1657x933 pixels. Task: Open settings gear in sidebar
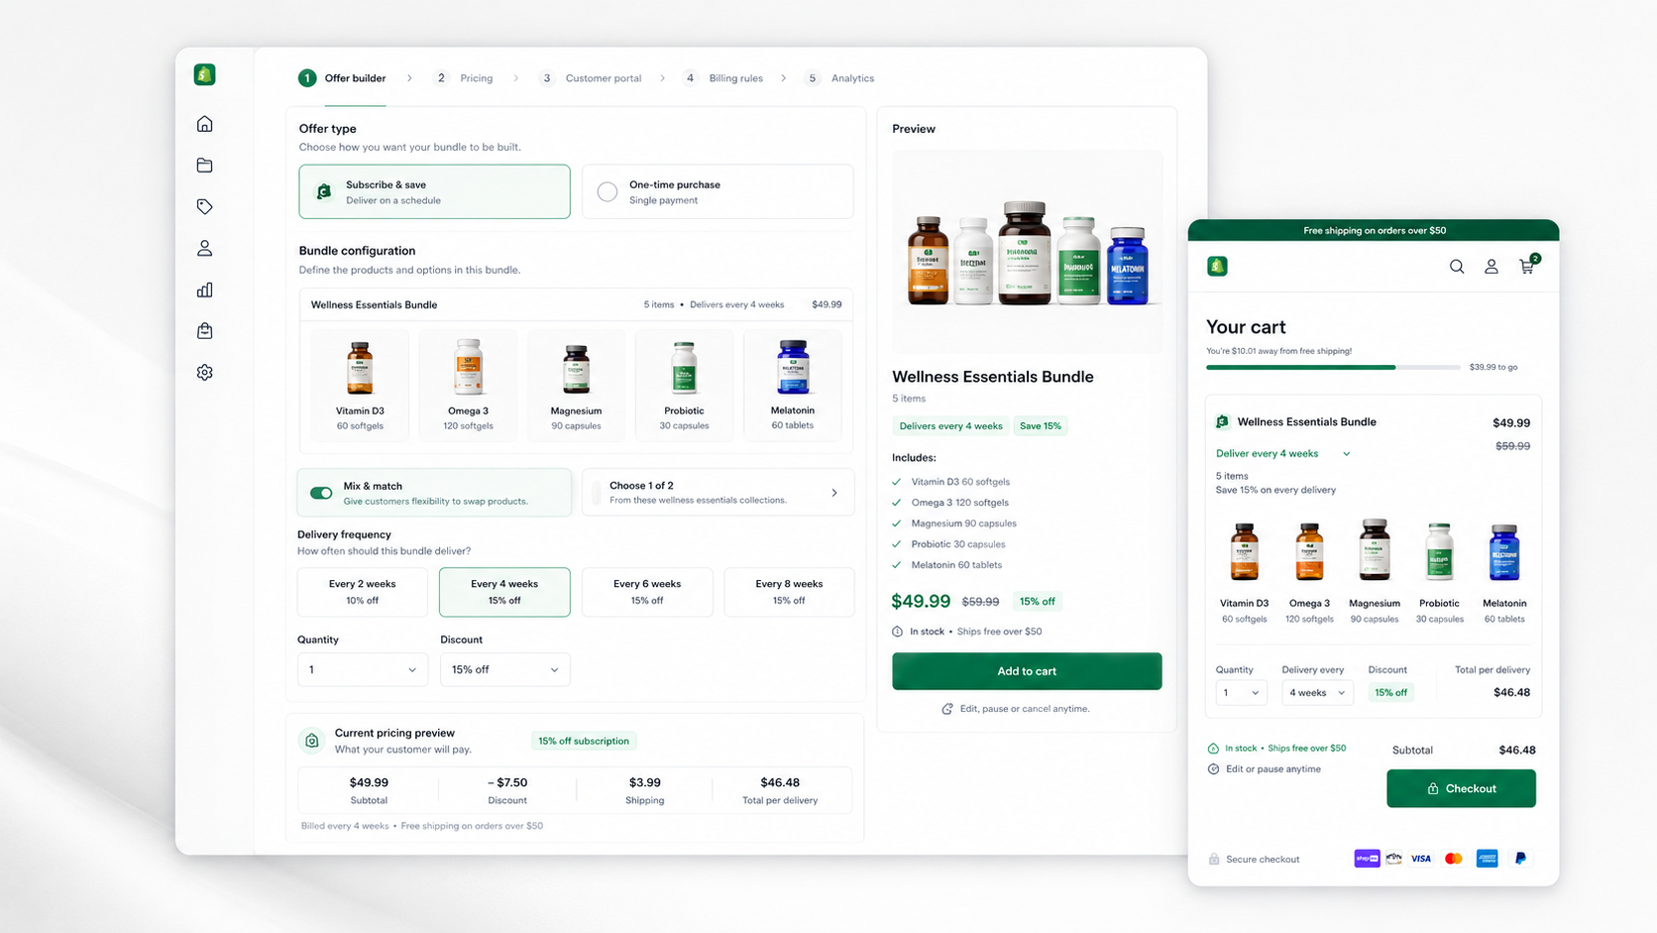204,372
